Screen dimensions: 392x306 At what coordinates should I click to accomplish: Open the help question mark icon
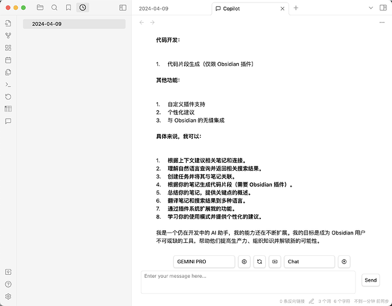[x=8, y=284]
